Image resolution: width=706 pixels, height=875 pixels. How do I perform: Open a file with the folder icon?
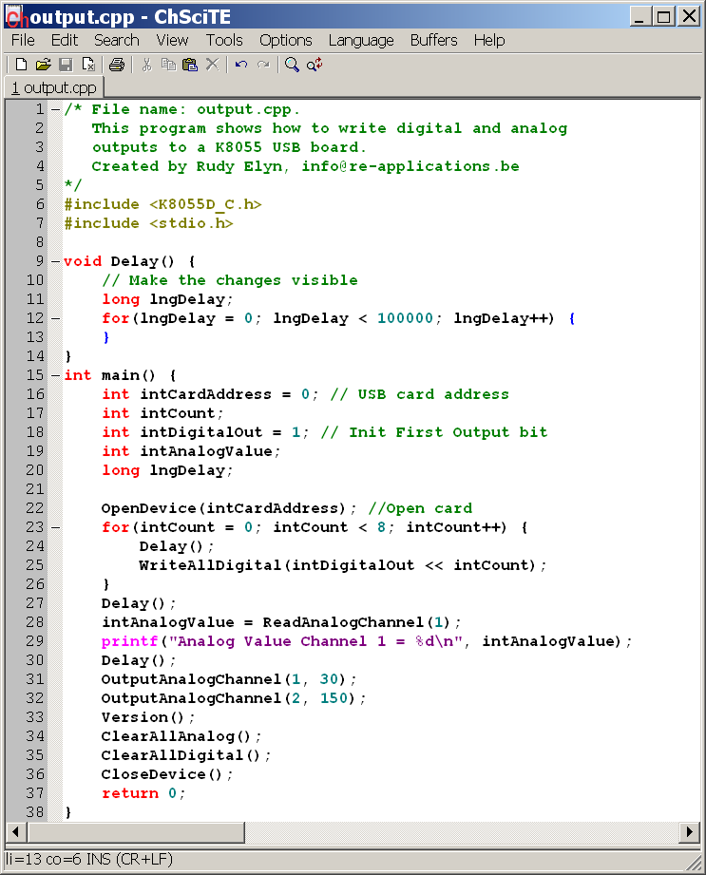click(43, 65)
